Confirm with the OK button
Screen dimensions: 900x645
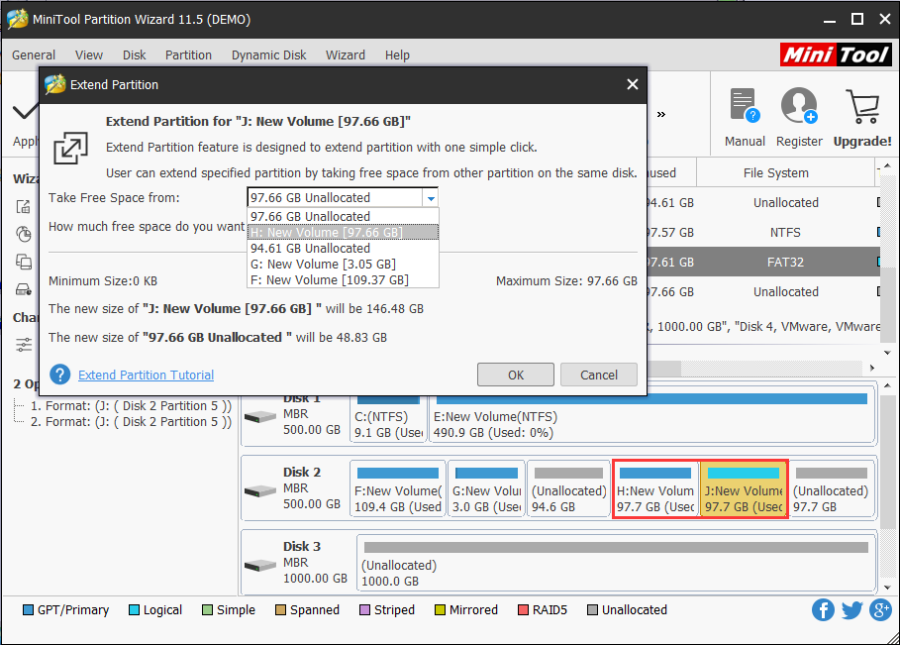(516, 375)
